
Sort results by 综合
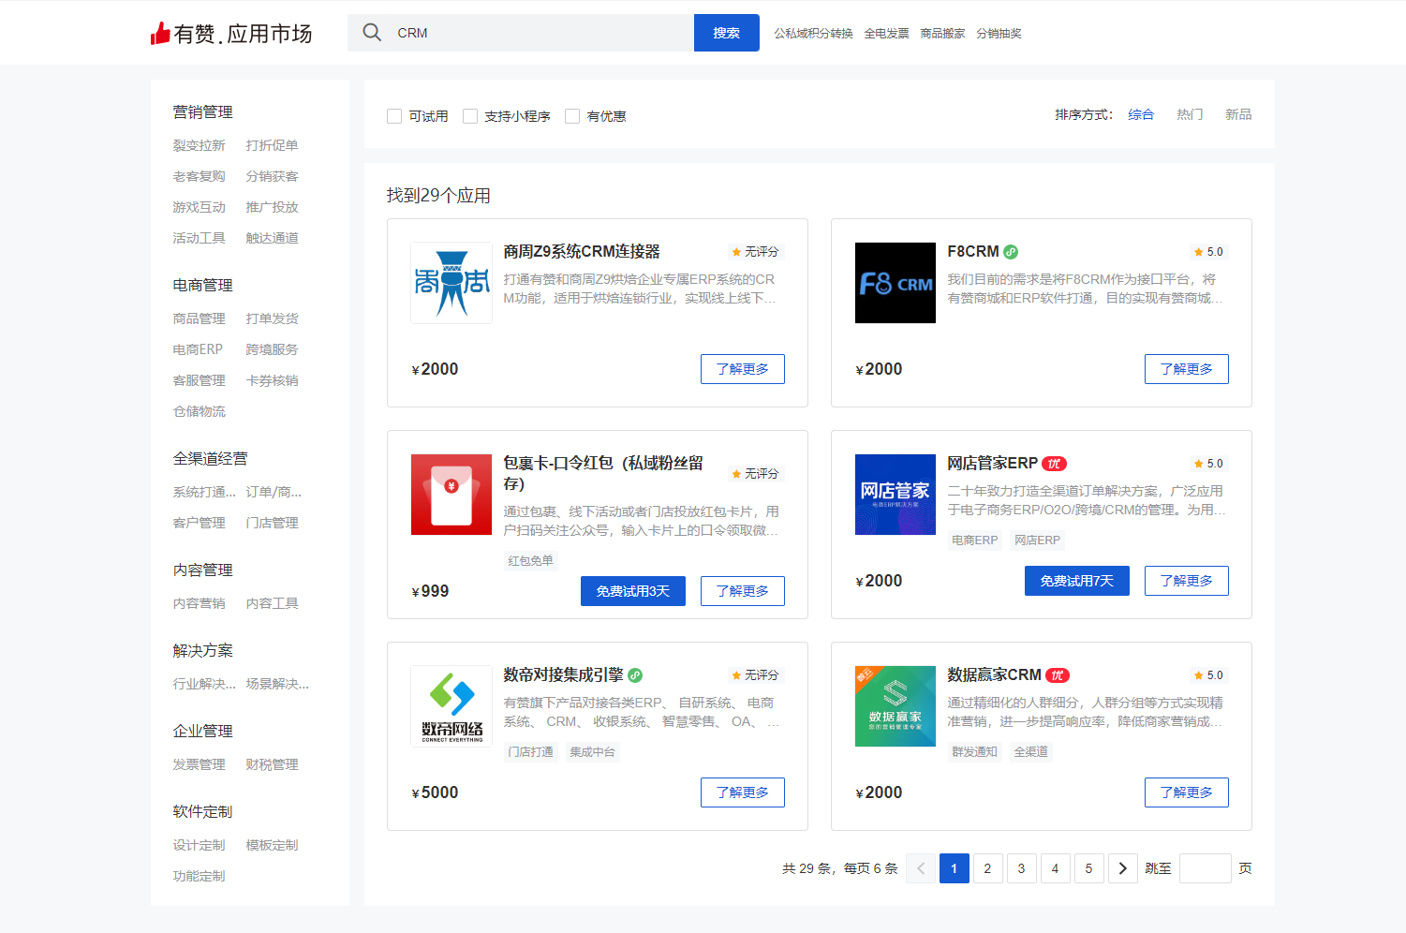coord(1141,114)
